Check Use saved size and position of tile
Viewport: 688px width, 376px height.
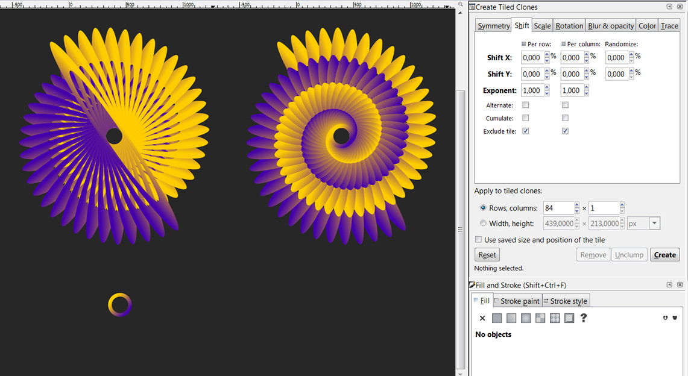pyautogui.click(x=479, y=240)
